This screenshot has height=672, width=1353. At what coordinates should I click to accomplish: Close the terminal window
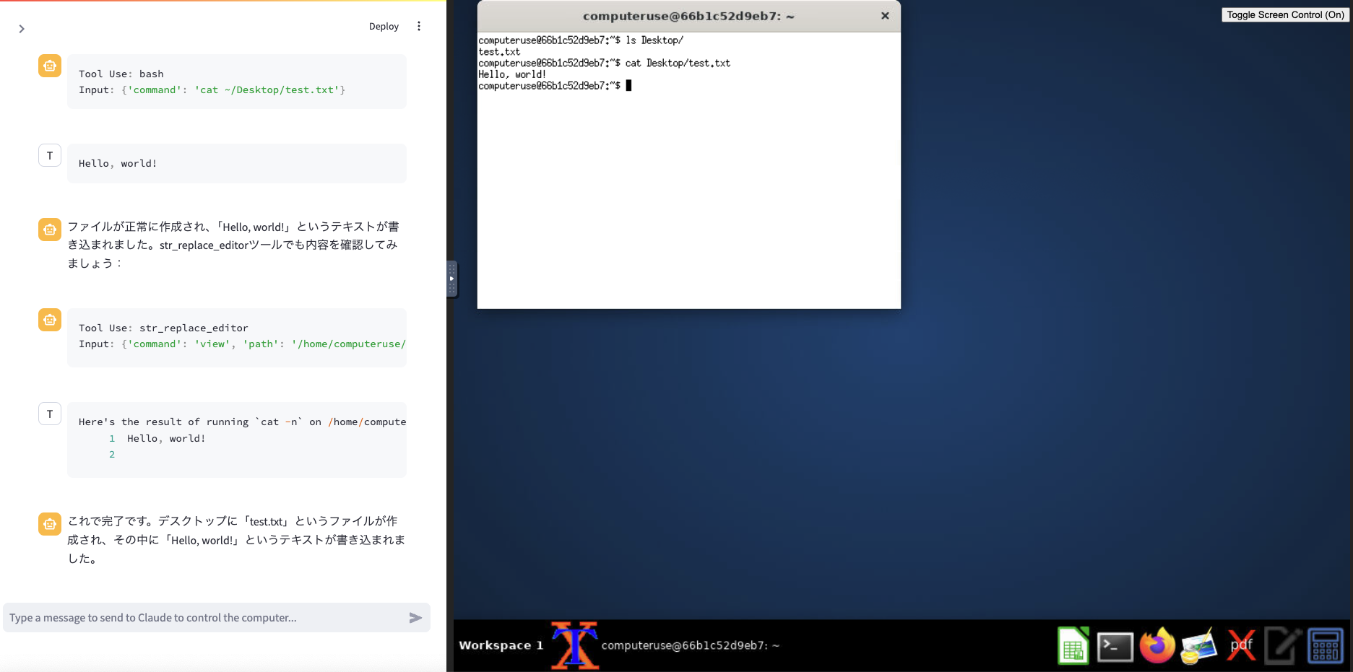point(885,16)
